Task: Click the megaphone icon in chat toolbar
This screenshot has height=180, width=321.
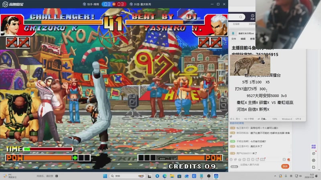Action: click(x=236, y=160)
